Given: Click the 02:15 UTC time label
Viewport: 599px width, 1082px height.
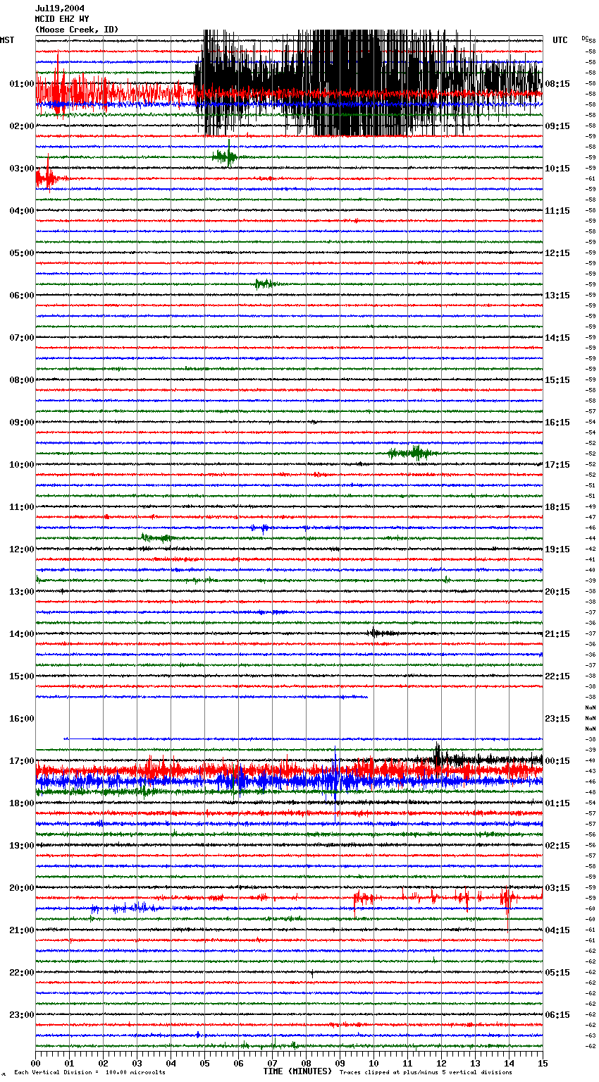Looking at the screenshot, I should pos(557,845).
